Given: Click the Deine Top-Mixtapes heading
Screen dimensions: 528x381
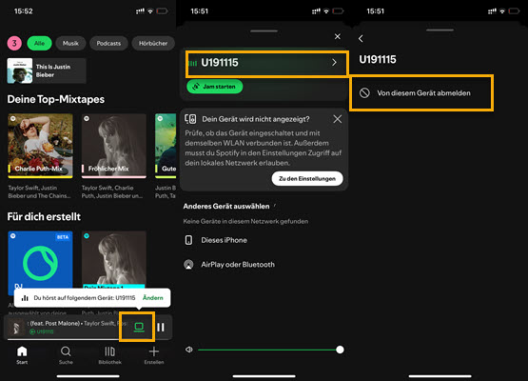Looking at the screenshot, I should [x=56, y=99].
